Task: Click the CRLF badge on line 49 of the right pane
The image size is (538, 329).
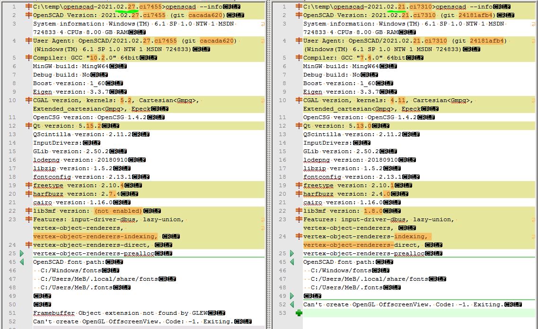Action: [x=312, y=295]
